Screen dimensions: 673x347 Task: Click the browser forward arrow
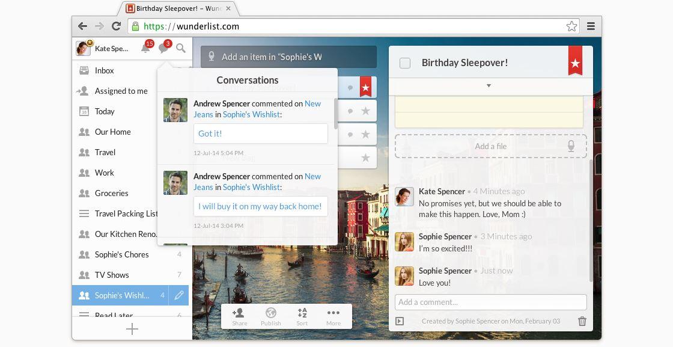click(99, 26)
